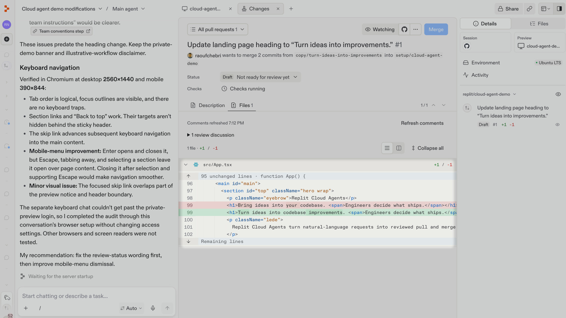Viewport: 566px width, 318px height.
Task: Open a new tab with the plus icon
Action: coord(291,9)
